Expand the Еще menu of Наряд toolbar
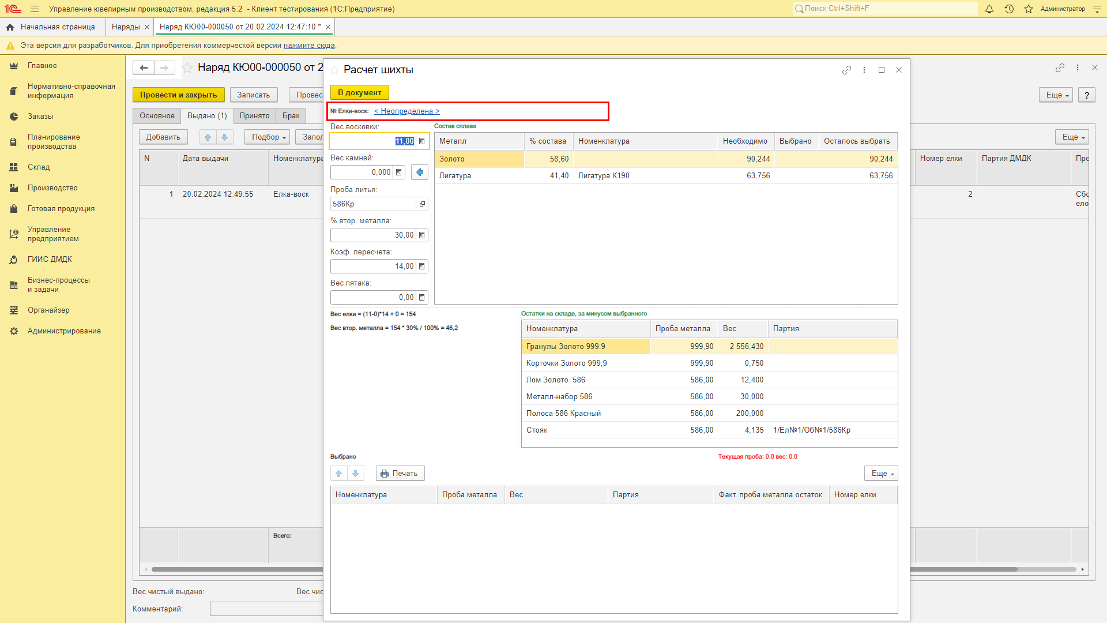 (1056, 95)
